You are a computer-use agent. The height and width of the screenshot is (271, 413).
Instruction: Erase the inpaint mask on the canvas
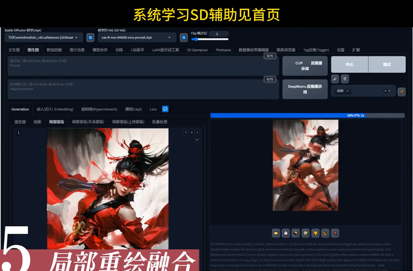click(192, 132)
